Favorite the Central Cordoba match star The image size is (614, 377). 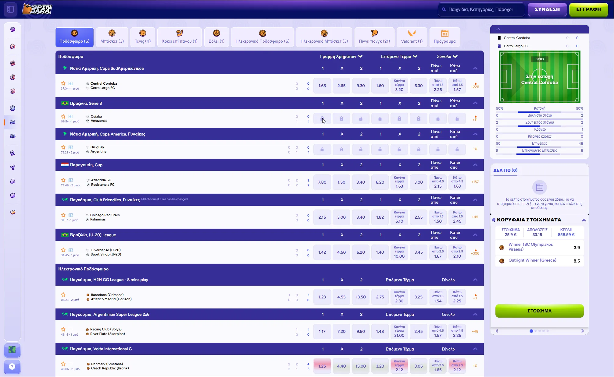[x=63, y=83]
